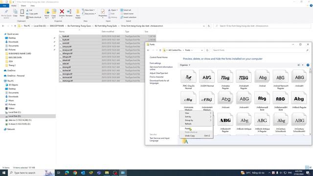Choose Refresh in the context menu

pos(196,124)
